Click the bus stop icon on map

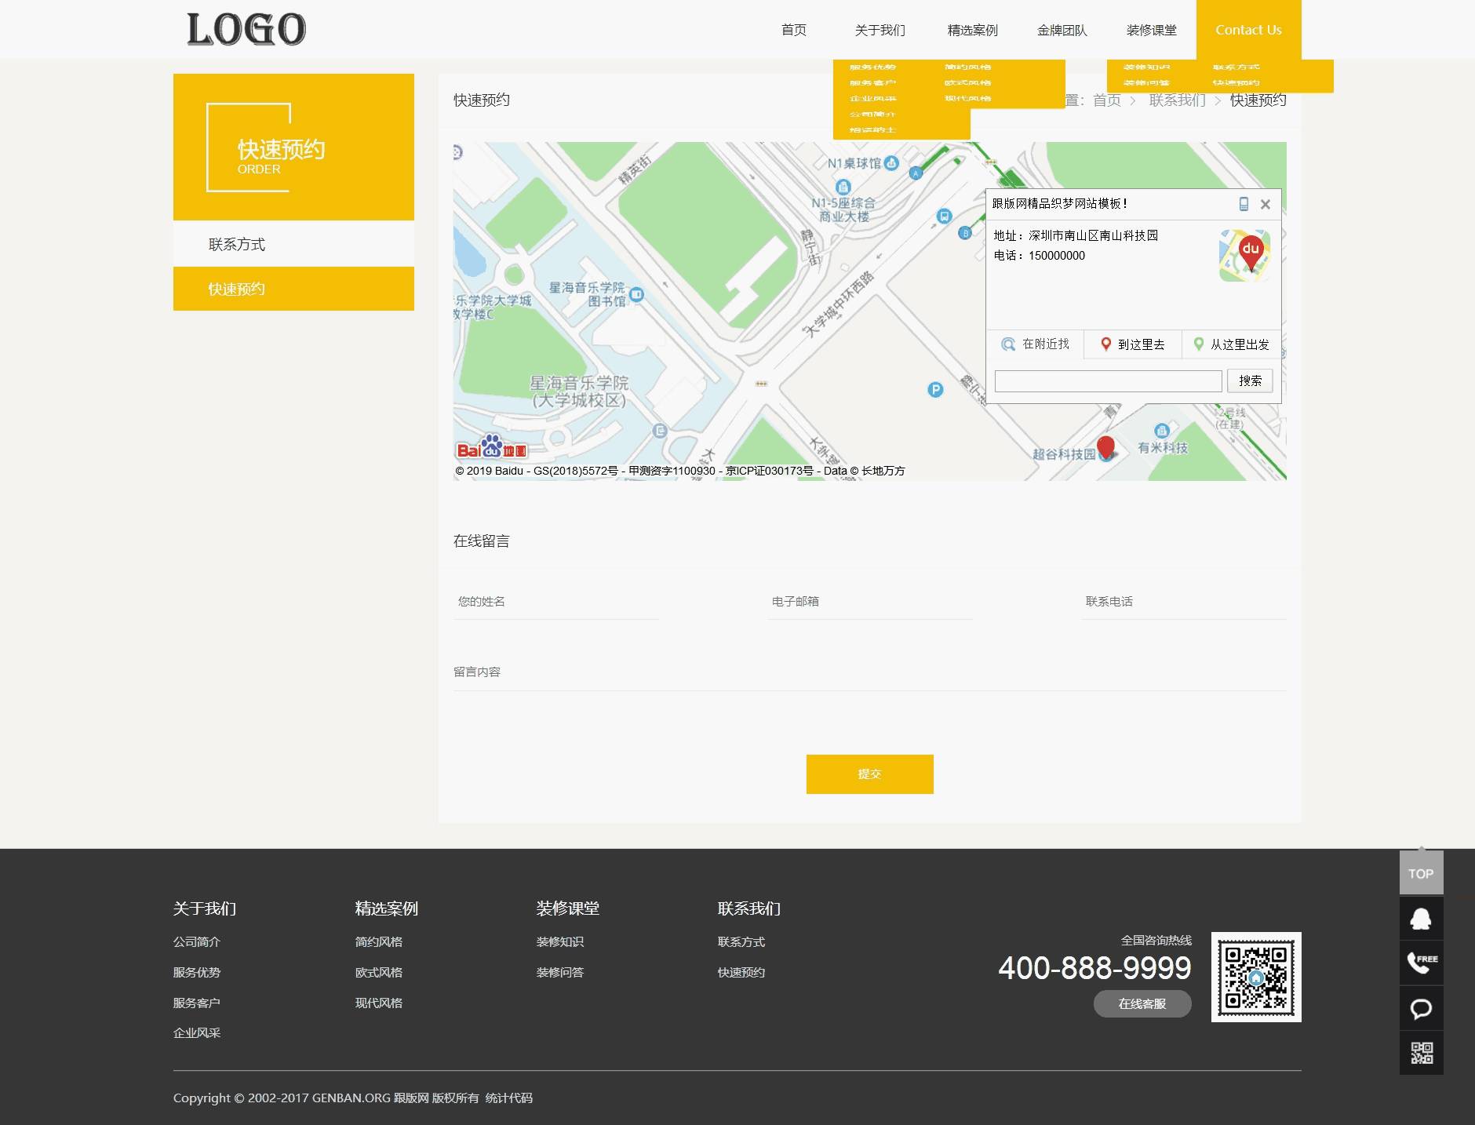(x=945, y=216)
